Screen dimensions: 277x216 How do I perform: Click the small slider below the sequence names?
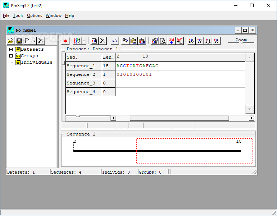pos(78,116)
